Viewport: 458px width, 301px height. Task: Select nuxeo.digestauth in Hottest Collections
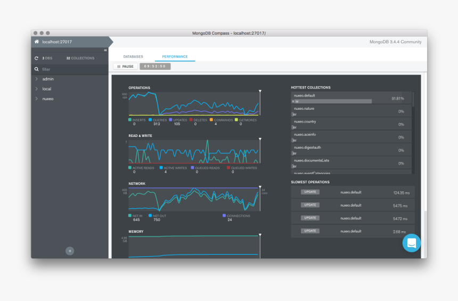351,150
